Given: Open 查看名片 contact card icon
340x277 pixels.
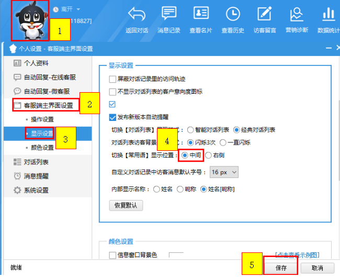Looking at the screenshot, I should (x=201, y=14).
